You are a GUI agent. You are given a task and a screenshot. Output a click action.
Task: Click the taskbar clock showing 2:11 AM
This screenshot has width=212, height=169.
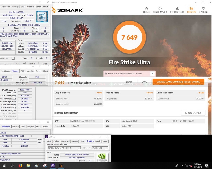point(198,166)
